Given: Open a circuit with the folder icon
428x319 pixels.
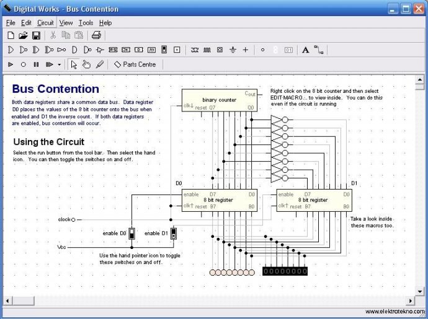Looking at the screenshot, I should [x=23, y=35].
